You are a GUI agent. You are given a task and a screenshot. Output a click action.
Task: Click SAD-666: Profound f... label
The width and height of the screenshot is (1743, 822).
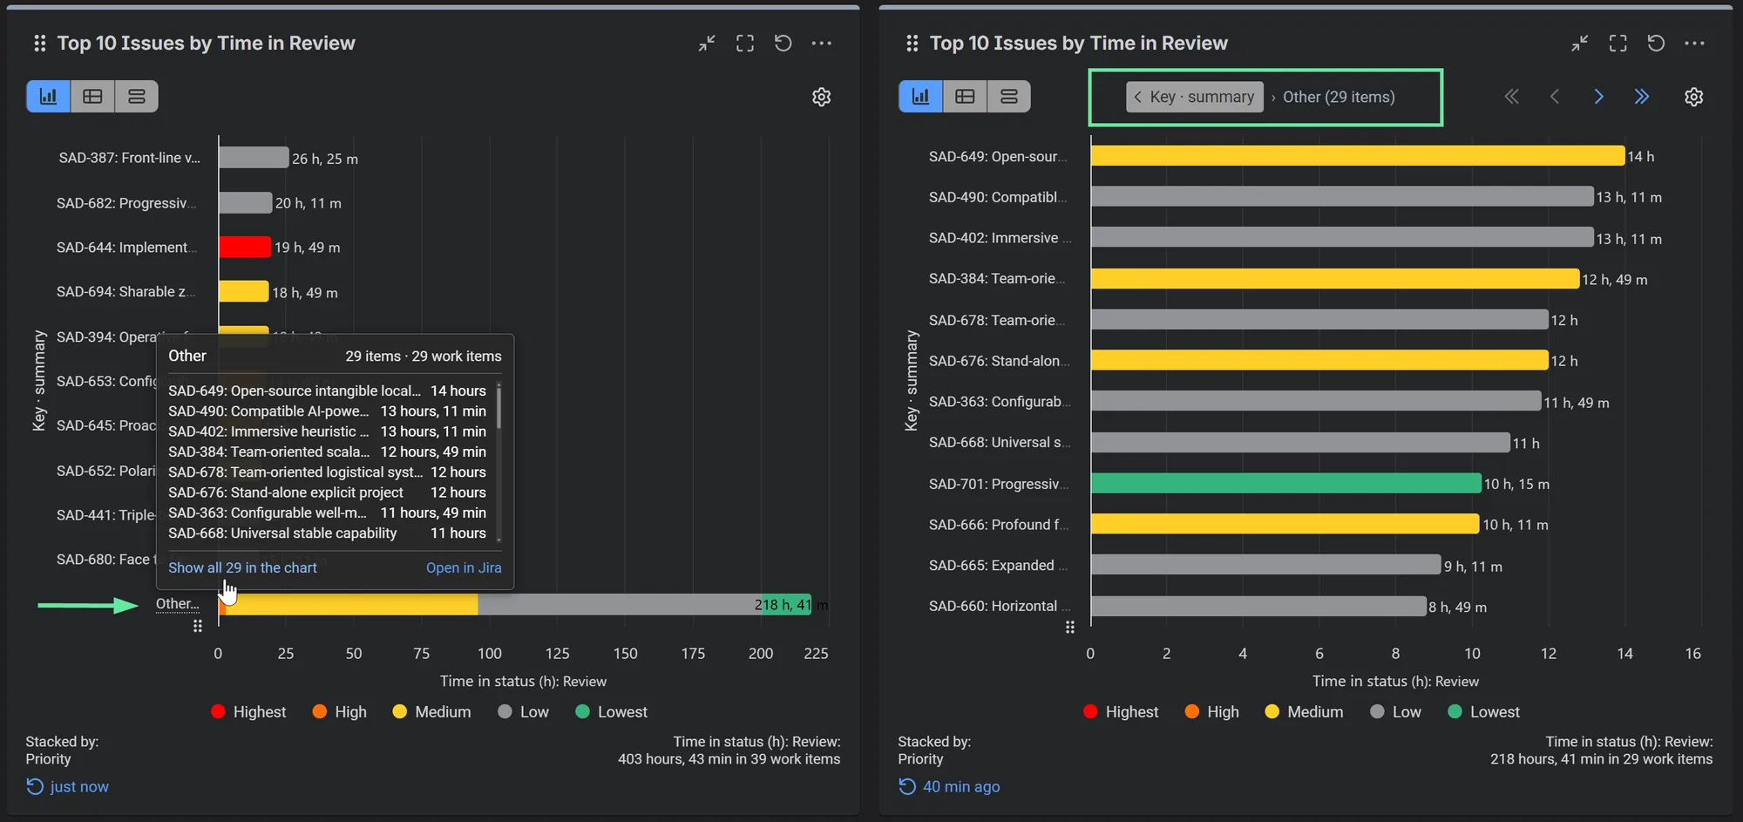click(x=999, y=524)
